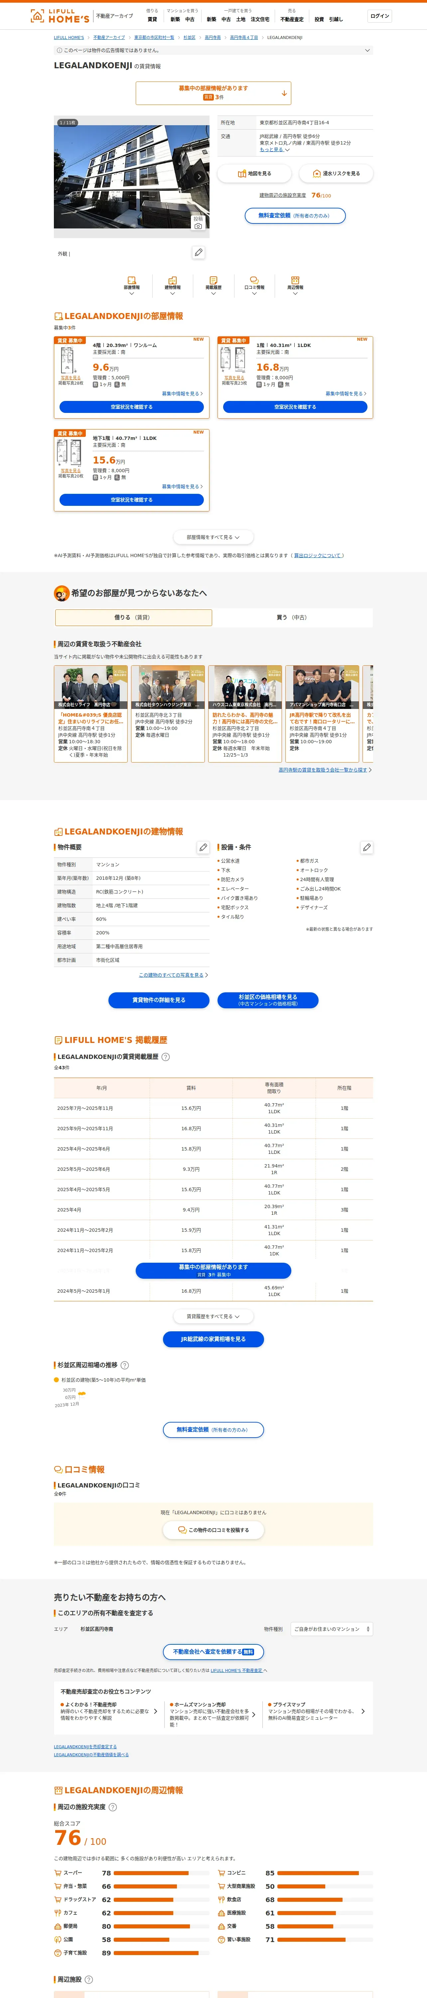Viewport: 427px width, 1998px height.
Task: Open the 周辺の施設充実度 help icon
Action: coord(112,1807)
